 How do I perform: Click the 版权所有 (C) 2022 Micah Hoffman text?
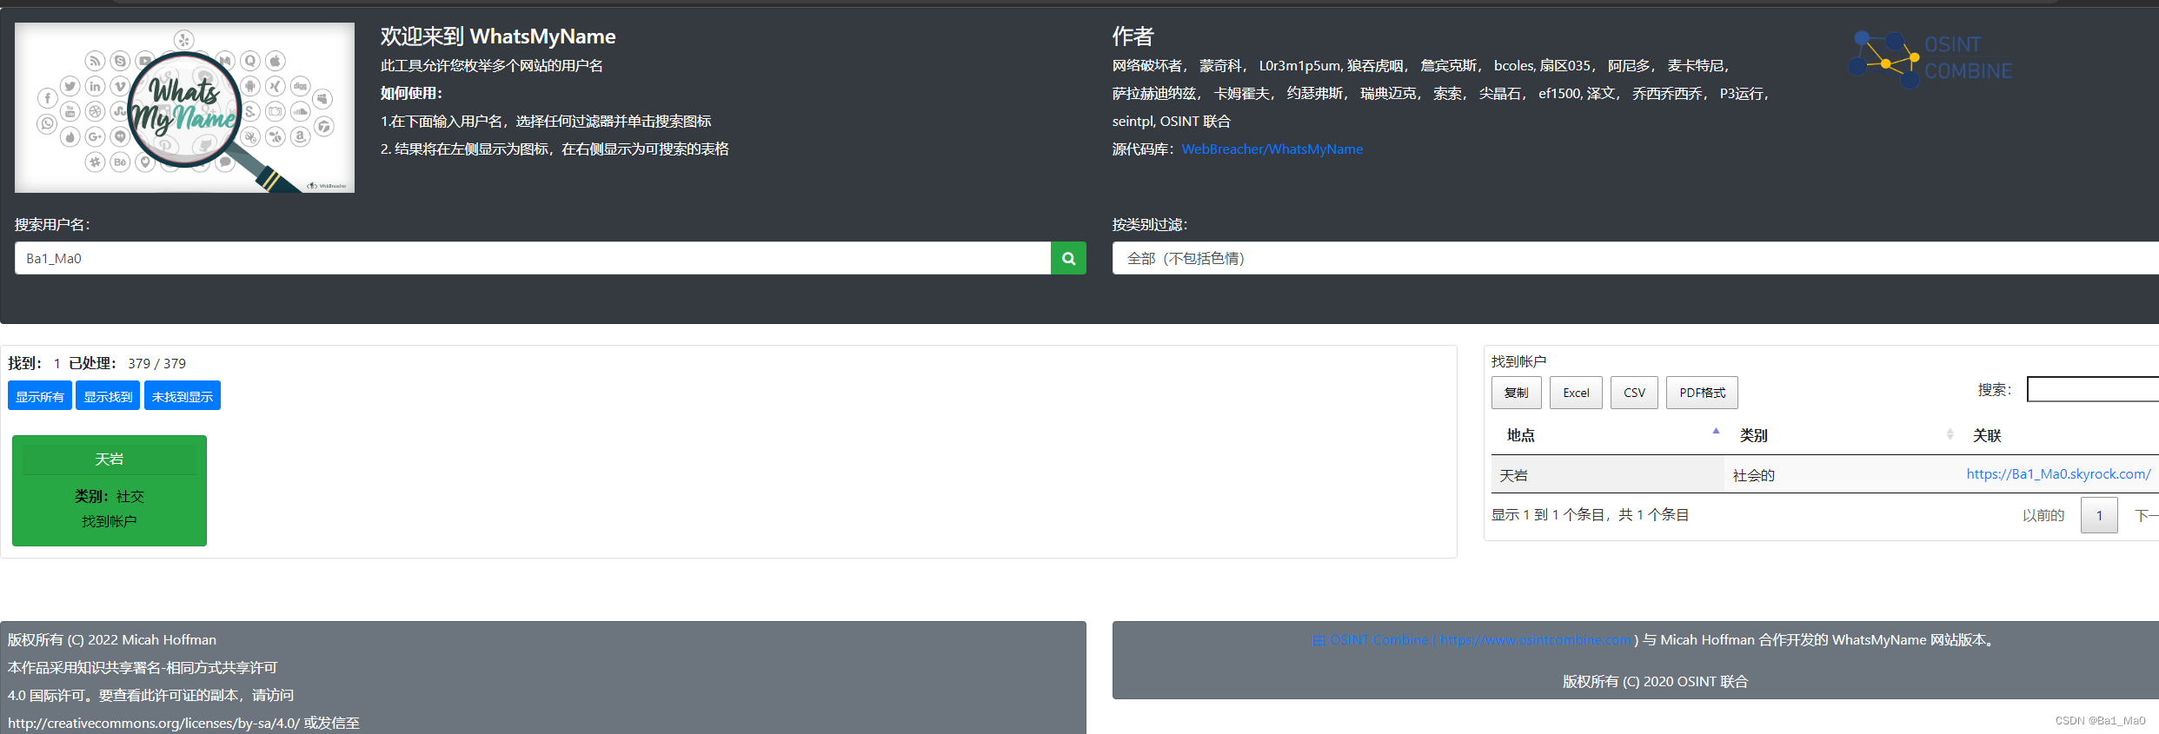coord(112,640)
